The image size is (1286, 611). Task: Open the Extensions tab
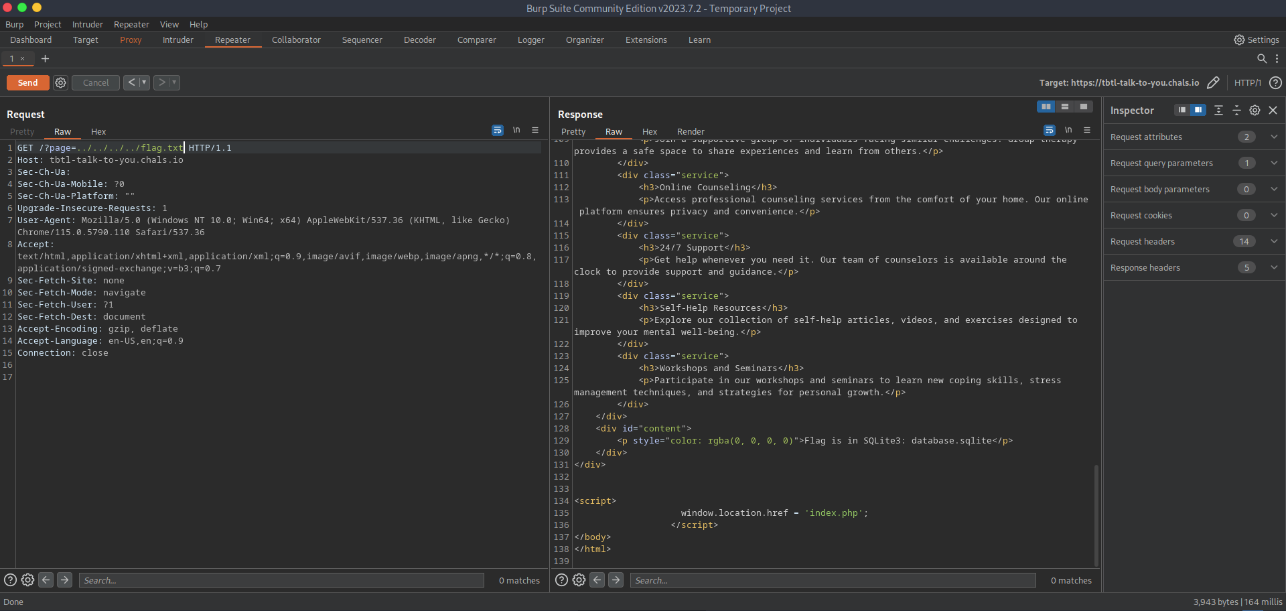point(646,40)
